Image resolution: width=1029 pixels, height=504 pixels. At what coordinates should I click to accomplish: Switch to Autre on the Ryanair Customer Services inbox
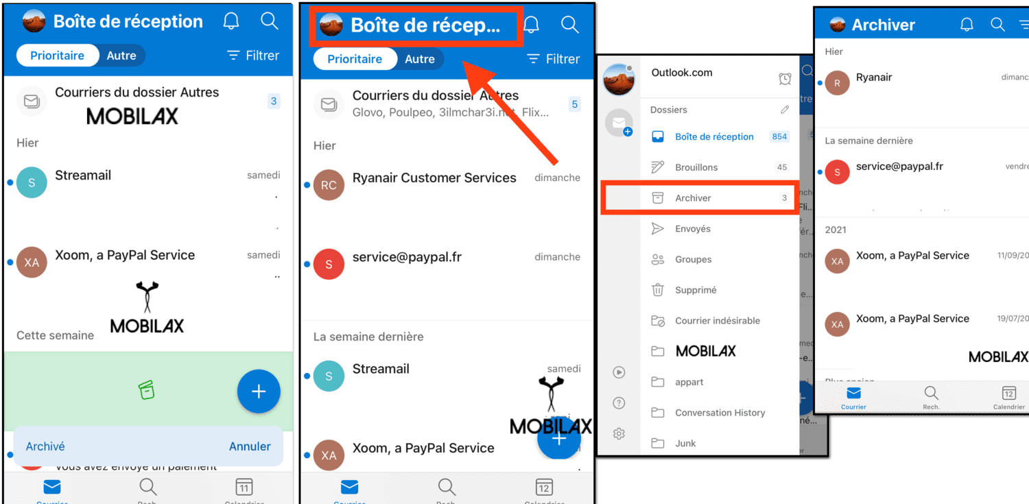coord(420,59)
